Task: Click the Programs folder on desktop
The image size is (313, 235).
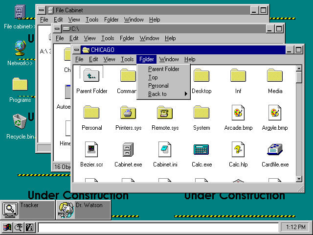Action: [x=20, y=84]
